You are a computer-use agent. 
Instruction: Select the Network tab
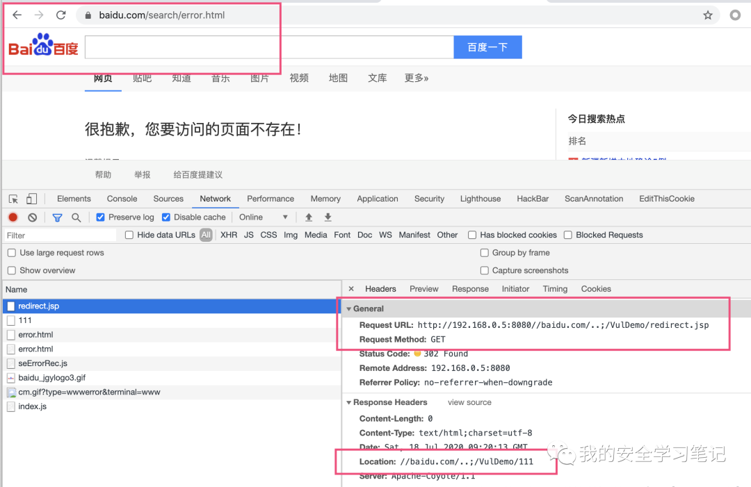[215, 199]
